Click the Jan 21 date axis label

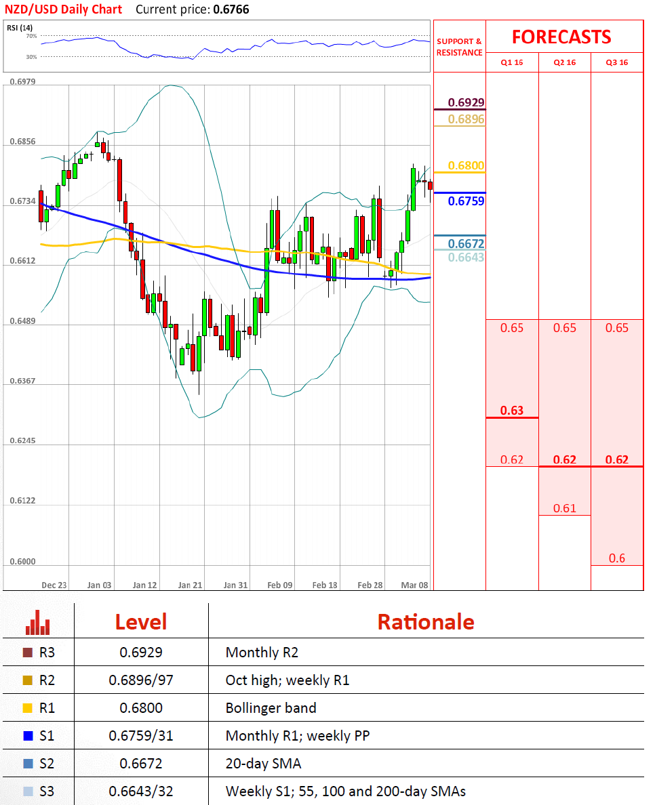pos(190,585)
